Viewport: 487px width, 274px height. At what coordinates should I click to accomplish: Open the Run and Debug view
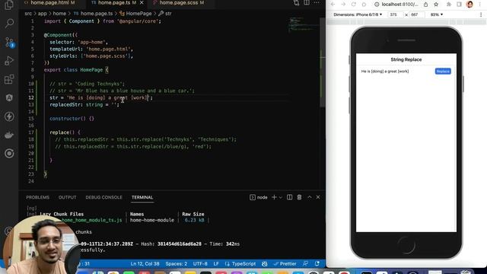[9, 61]
